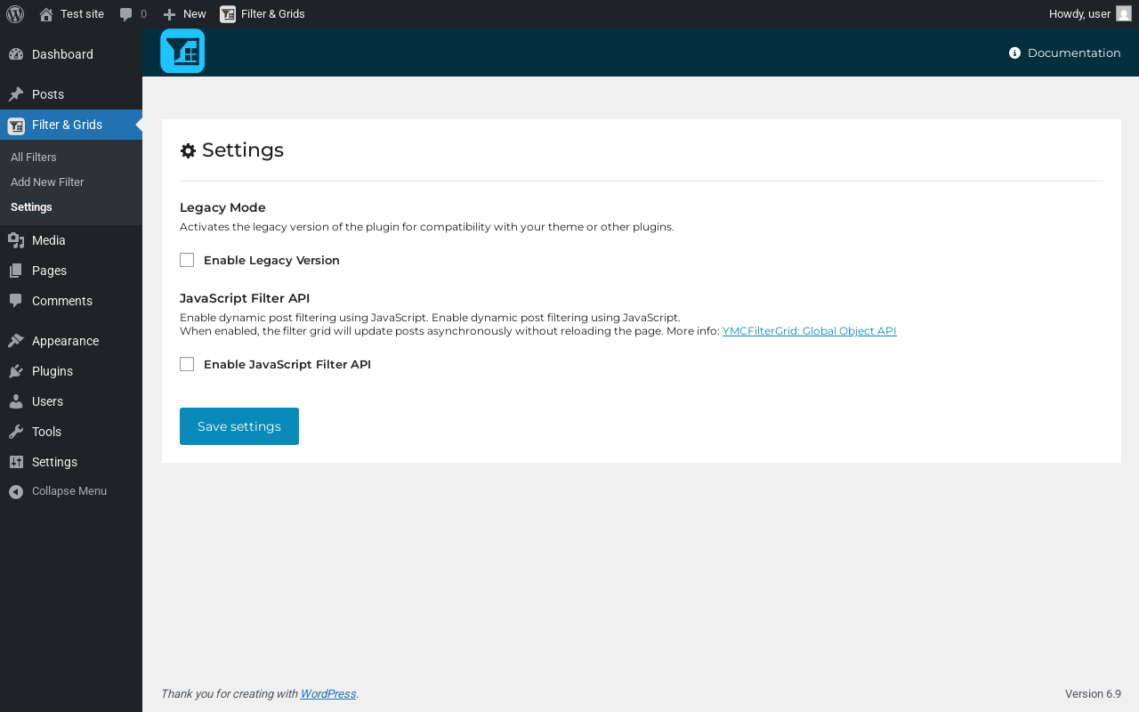The image size is (1139, 712).
Task: Click the Documentation info icon
Action: pyautogui.click(x=1014, y=53)
